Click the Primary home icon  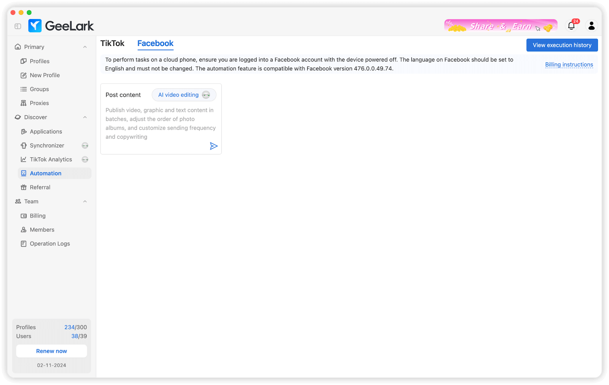point(18,47)
